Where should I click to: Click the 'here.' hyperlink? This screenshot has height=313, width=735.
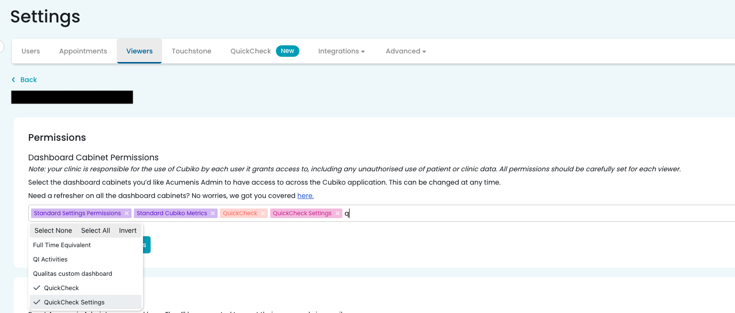306,195
